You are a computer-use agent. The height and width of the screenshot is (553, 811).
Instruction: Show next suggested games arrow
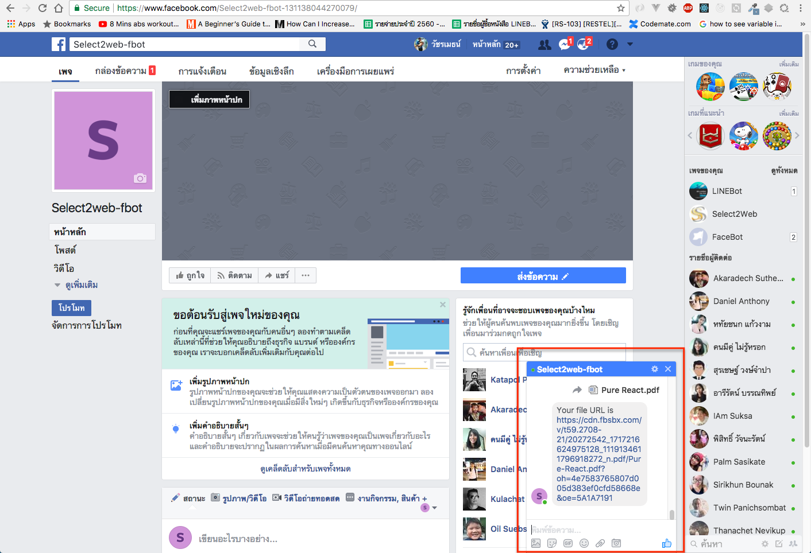click(797, 135)
